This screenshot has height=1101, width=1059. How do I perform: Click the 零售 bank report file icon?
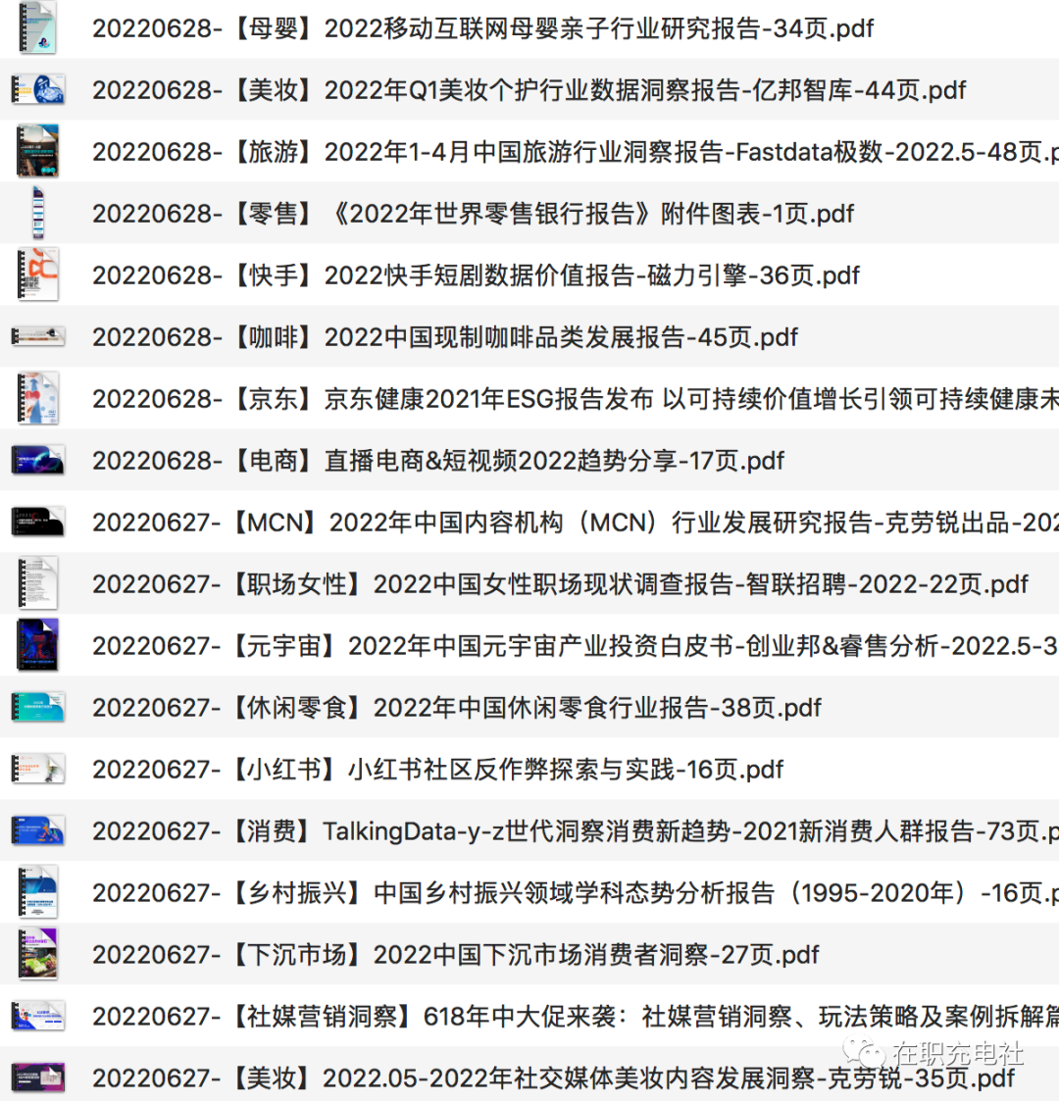tap(37, 214)
